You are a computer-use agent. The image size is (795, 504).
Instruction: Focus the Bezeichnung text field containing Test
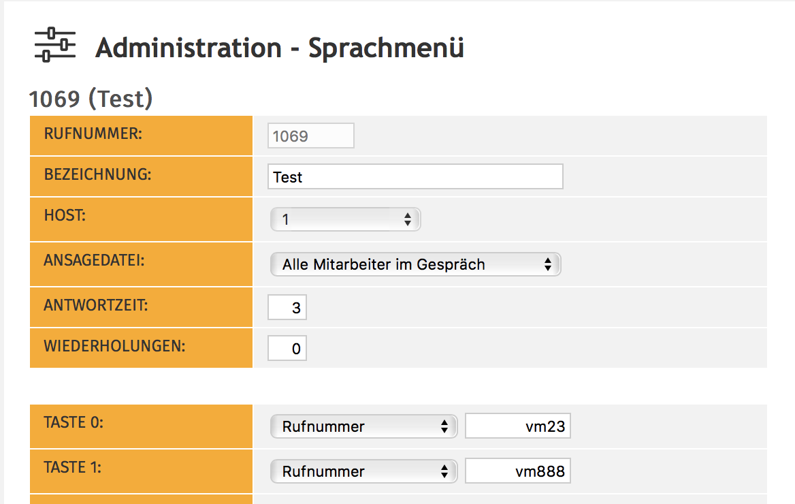415,177
